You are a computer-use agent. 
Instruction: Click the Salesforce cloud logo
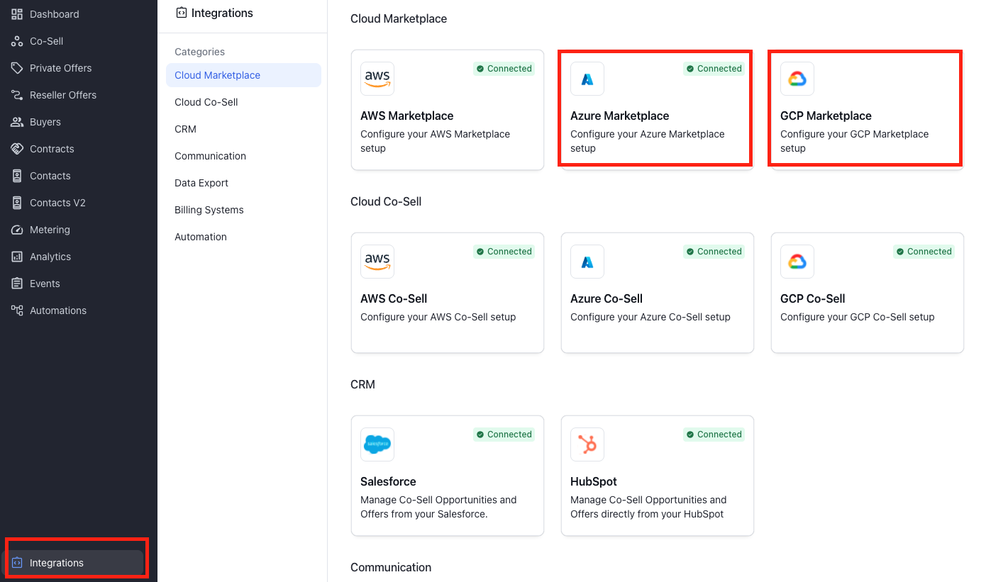[377, 444]
